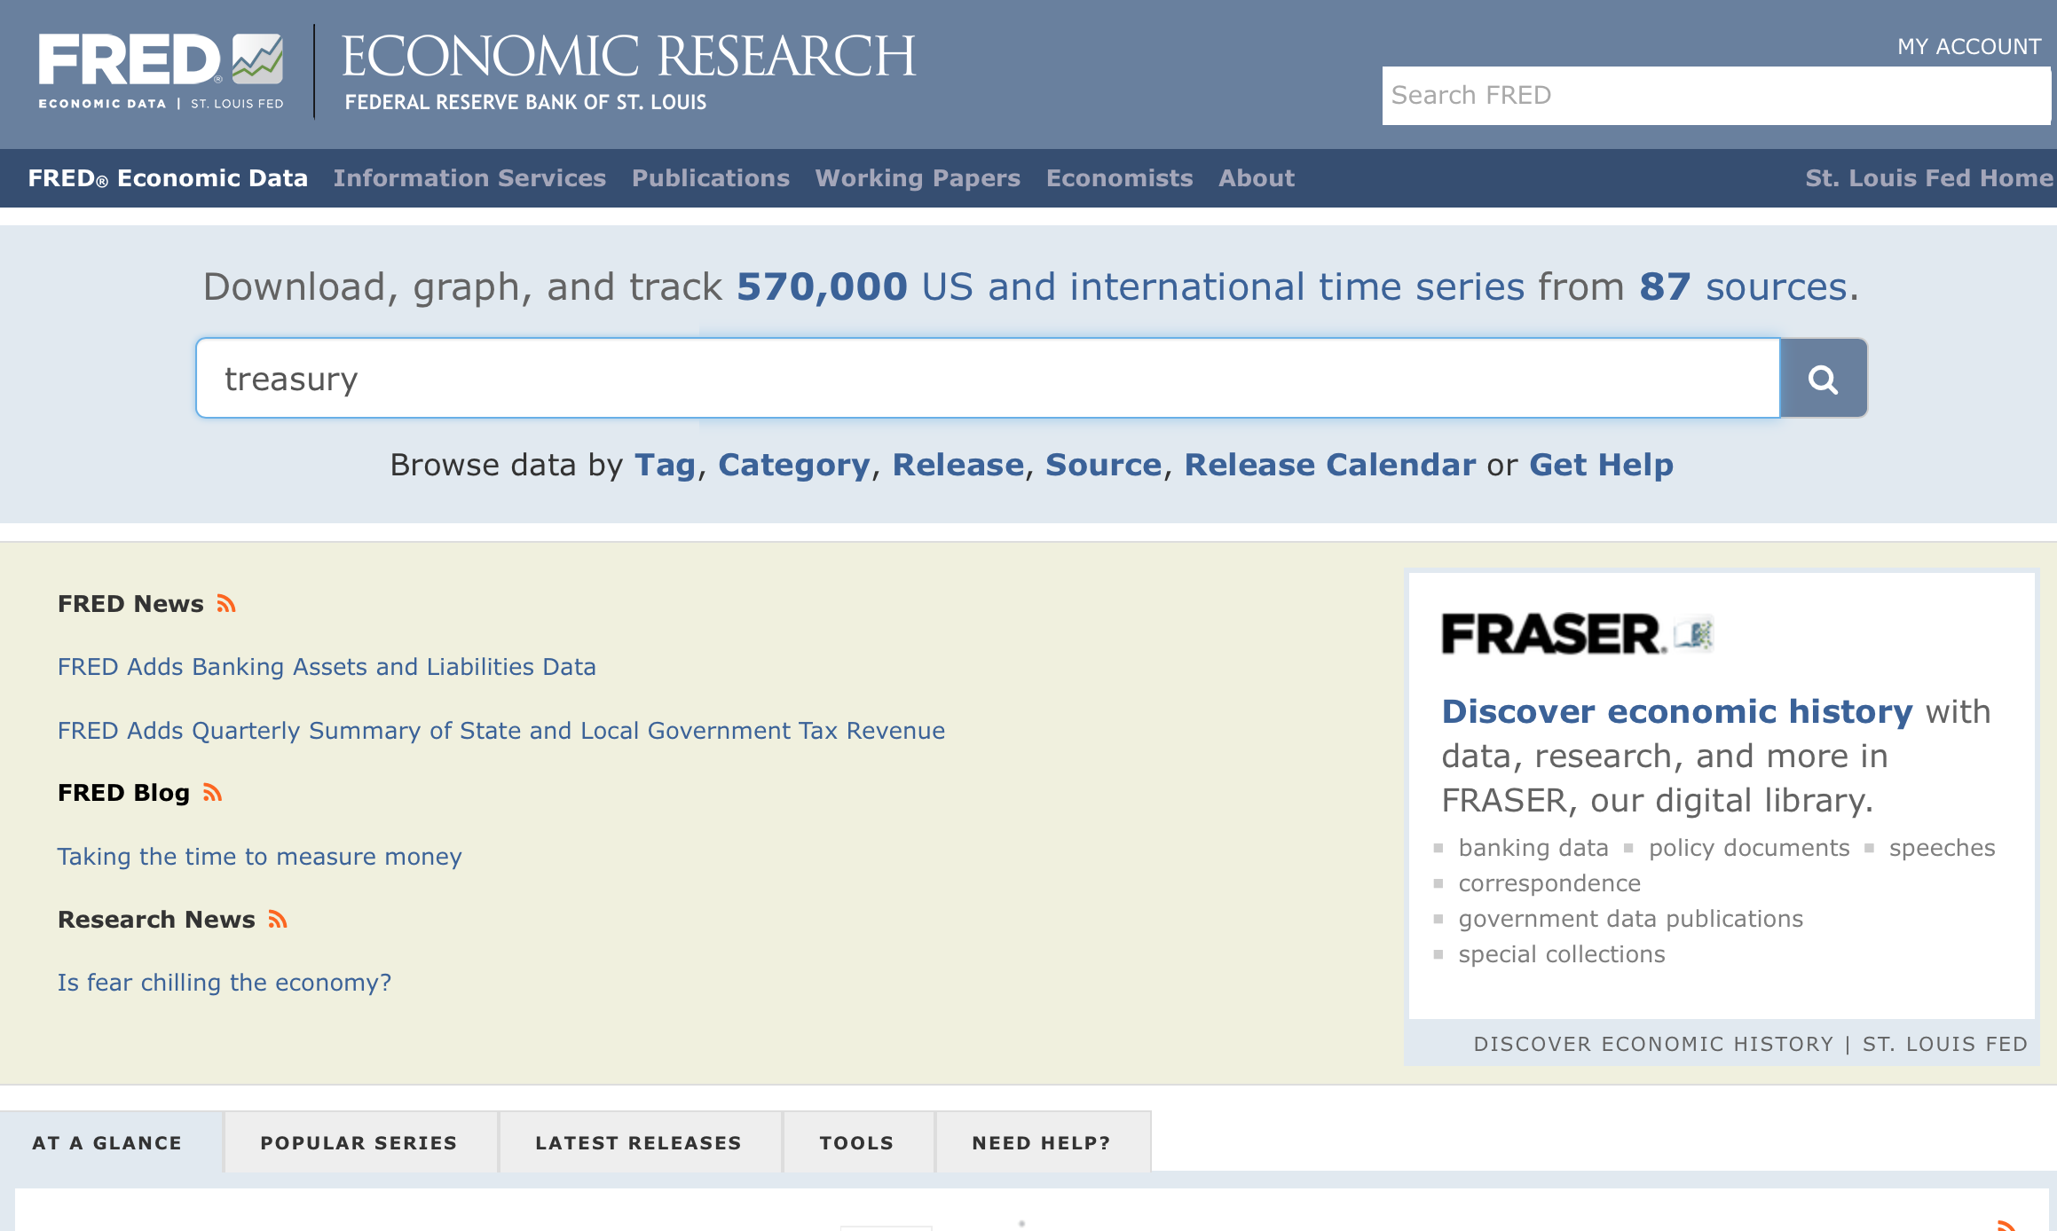Open the Publications menu

pyautogui.click(x=711, y=178)
